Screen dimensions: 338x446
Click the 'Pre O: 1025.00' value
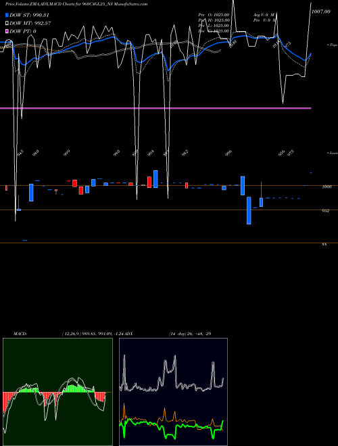pos(214,14)
